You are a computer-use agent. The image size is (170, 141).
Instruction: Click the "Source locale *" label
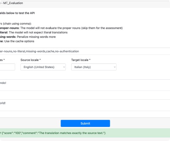(30, 60)
